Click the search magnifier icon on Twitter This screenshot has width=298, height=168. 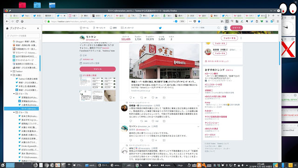[x=218, y=28]
